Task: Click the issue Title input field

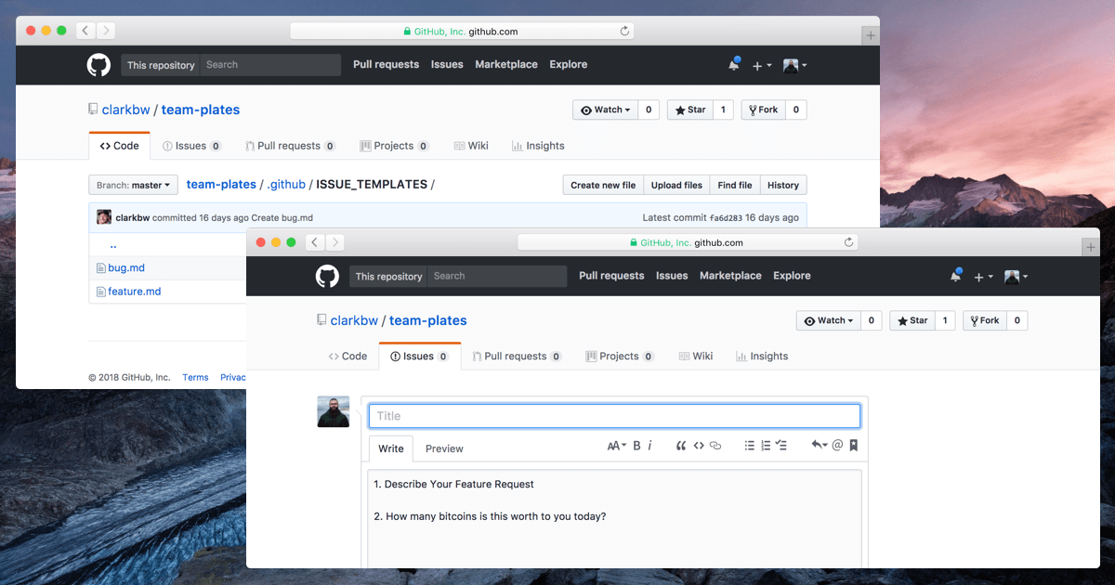Action: 614,416
